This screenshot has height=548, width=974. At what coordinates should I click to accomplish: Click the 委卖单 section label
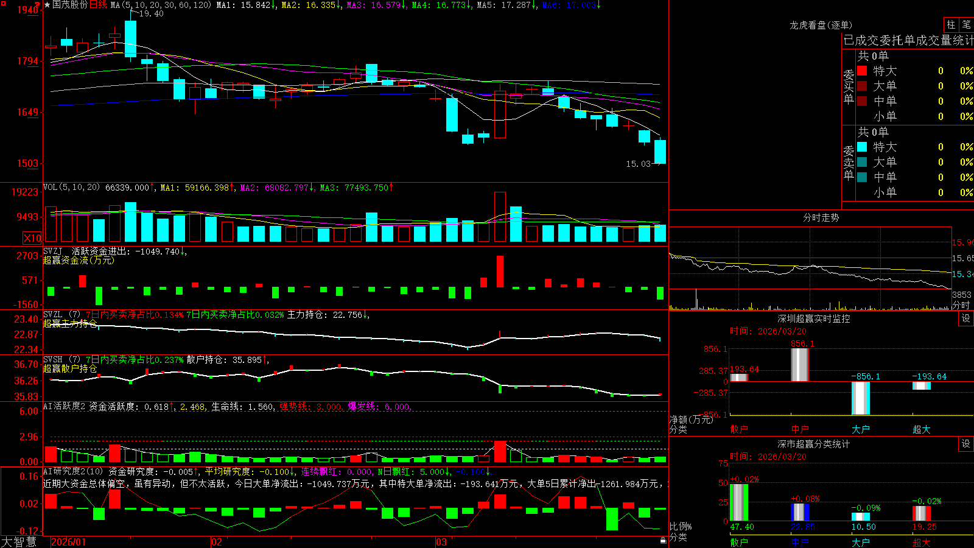click(x=849, y=163)
